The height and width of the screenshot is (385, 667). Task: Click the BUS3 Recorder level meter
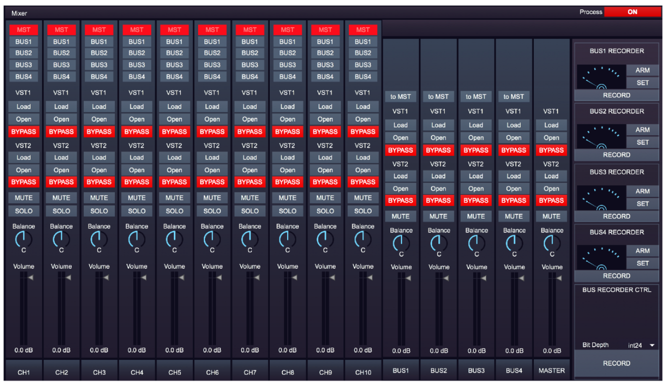click(601, 198)
